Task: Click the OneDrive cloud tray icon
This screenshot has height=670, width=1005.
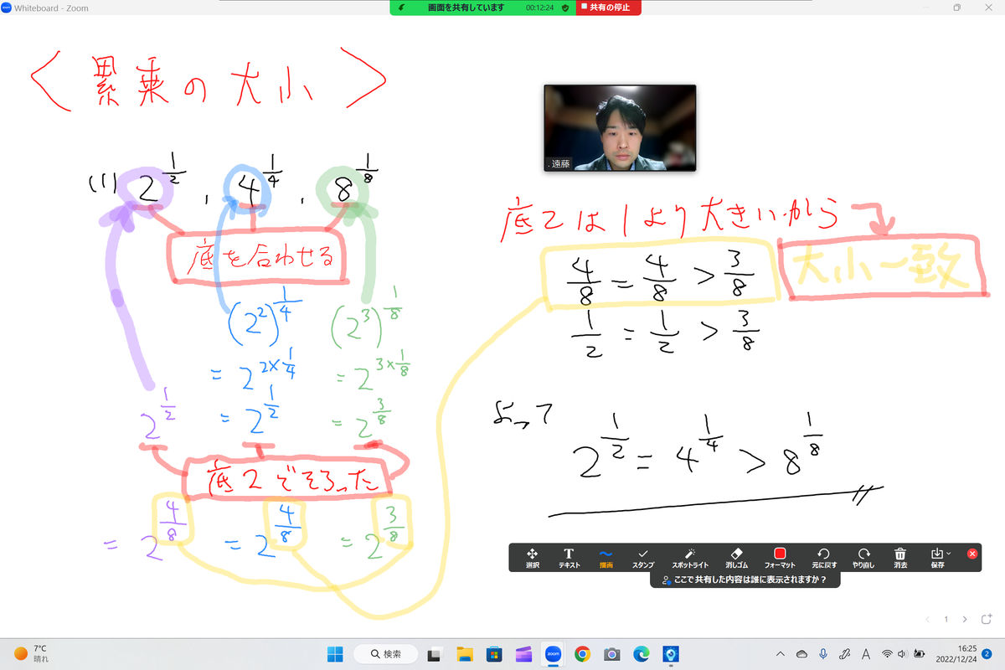Action: click(801, 654)
